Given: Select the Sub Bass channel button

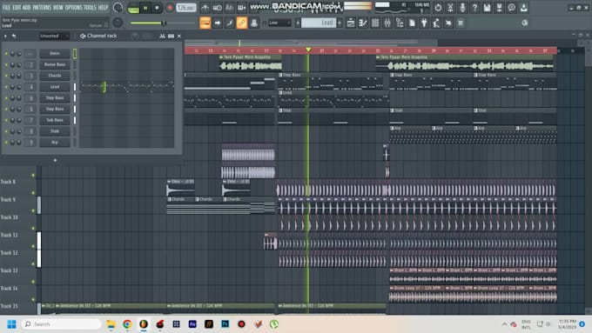Looking at the screenshot, I should (55, 120).
